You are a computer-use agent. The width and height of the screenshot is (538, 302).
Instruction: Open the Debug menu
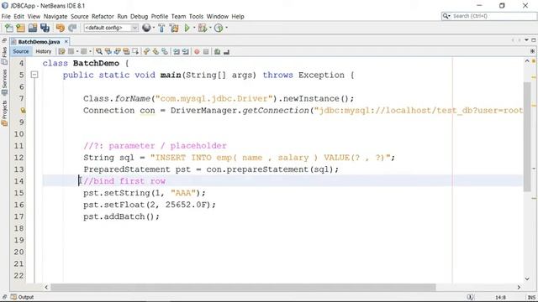[139, 17]
